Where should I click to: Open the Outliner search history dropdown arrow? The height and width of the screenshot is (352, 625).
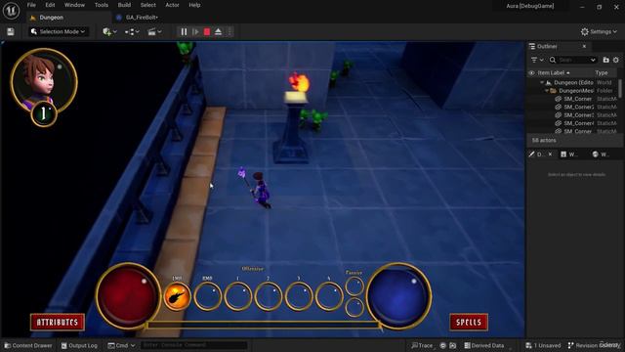pyautogui.click(x=593, y=60)
